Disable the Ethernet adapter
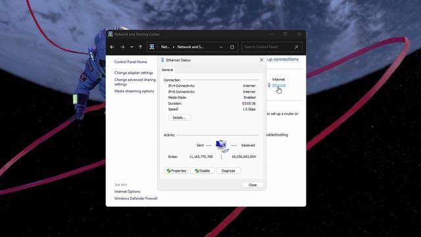 point(203,171)
